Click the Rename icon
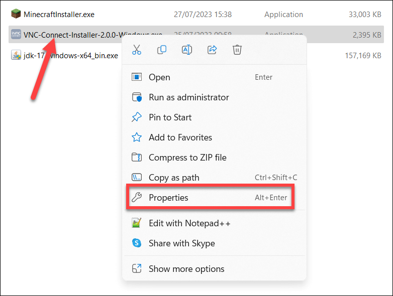393x296 pixels. pos(186,50)
